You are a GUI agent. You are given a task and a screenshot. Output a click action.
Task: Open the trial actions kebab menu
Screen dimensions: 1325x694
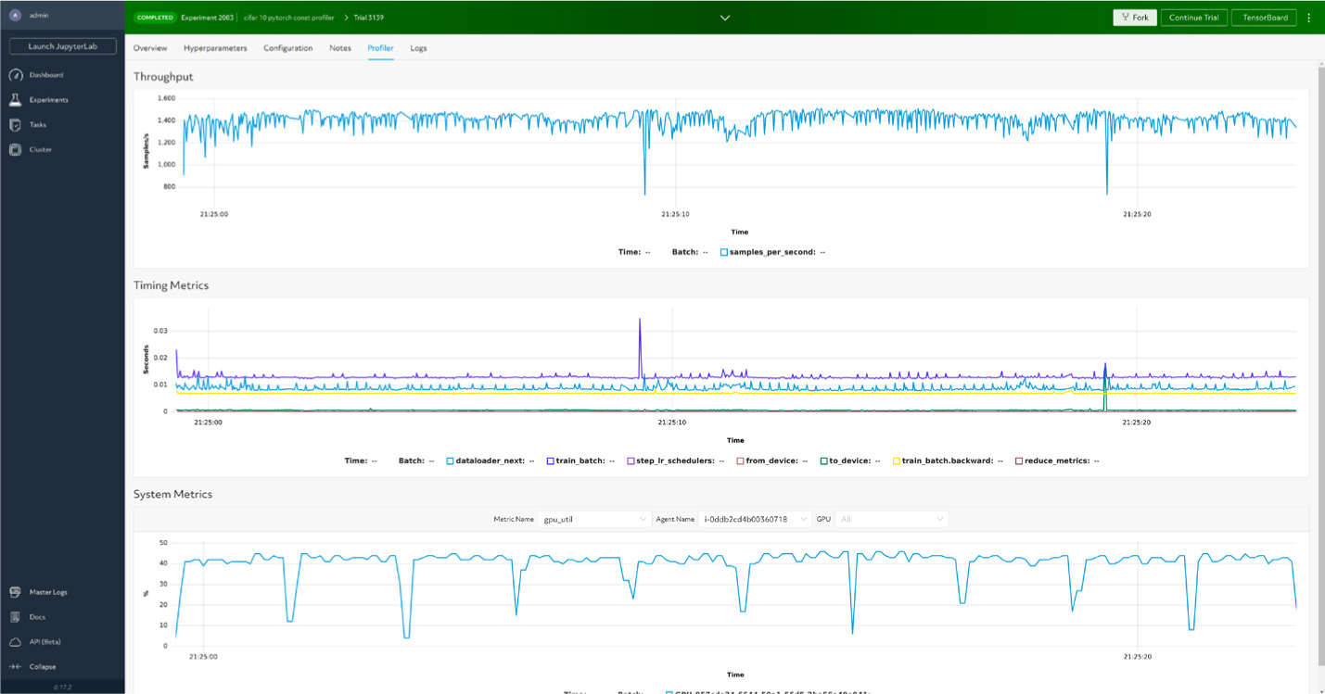tap(1309, 17)
